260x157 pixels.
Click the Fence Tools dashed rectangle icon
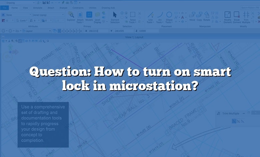133,15
